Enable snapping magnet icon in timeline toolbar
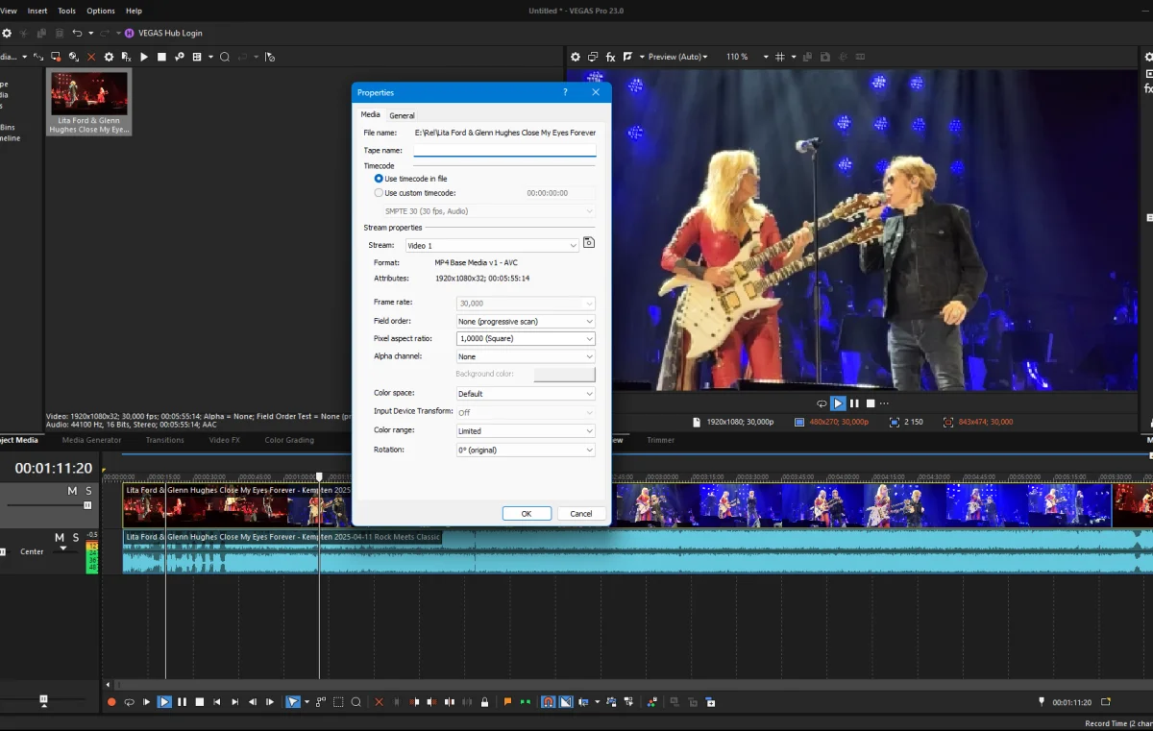Viewport: 1153px width, 731px height. tap(548, 702)
